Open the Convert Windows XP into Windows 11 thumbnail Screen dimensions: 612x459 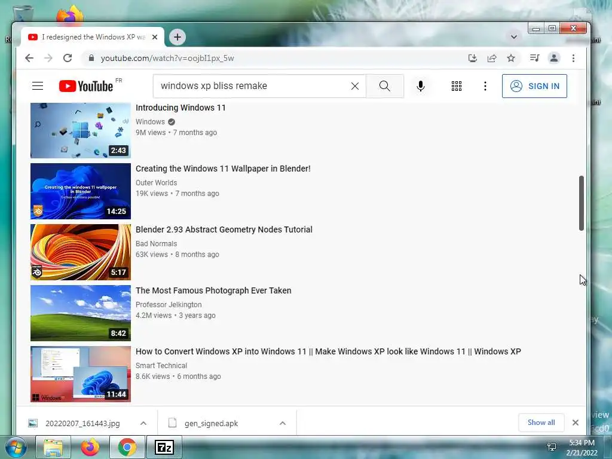(x=81, y=374)
